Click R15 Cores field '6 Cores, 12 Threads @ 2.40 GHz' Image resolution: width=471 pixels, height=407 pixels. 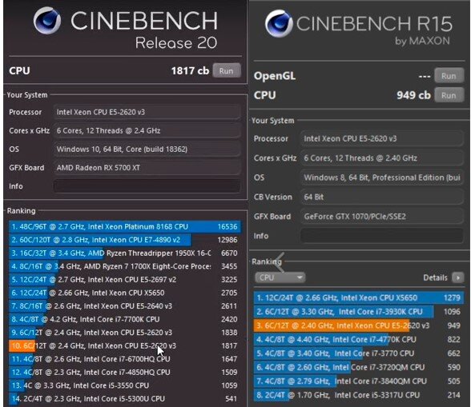(x=382, y=158)
